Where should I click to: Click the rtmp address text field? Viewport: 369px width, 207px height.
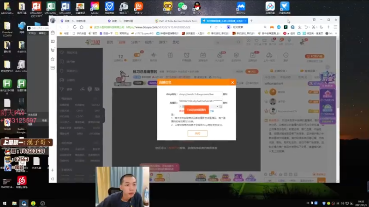pyautogui.click(x=201, y=94)
